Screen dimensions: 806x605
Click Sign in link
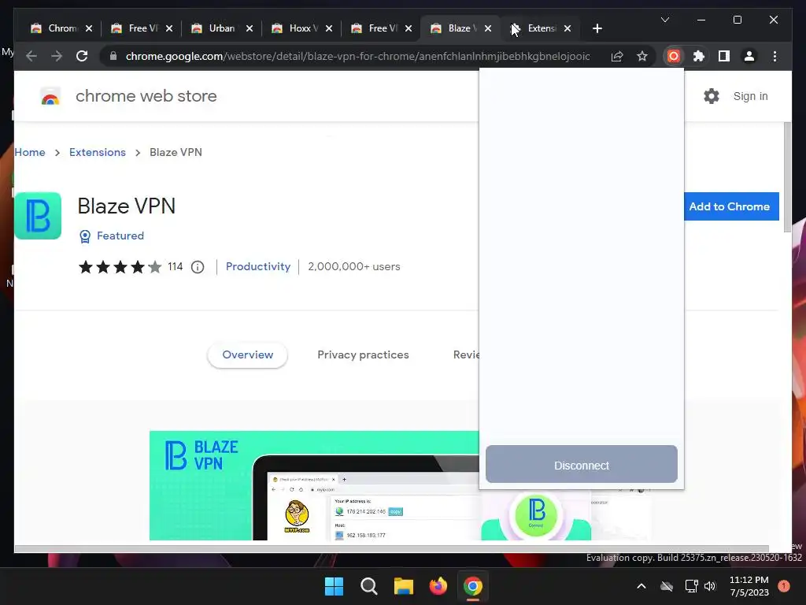click(750, 96)
